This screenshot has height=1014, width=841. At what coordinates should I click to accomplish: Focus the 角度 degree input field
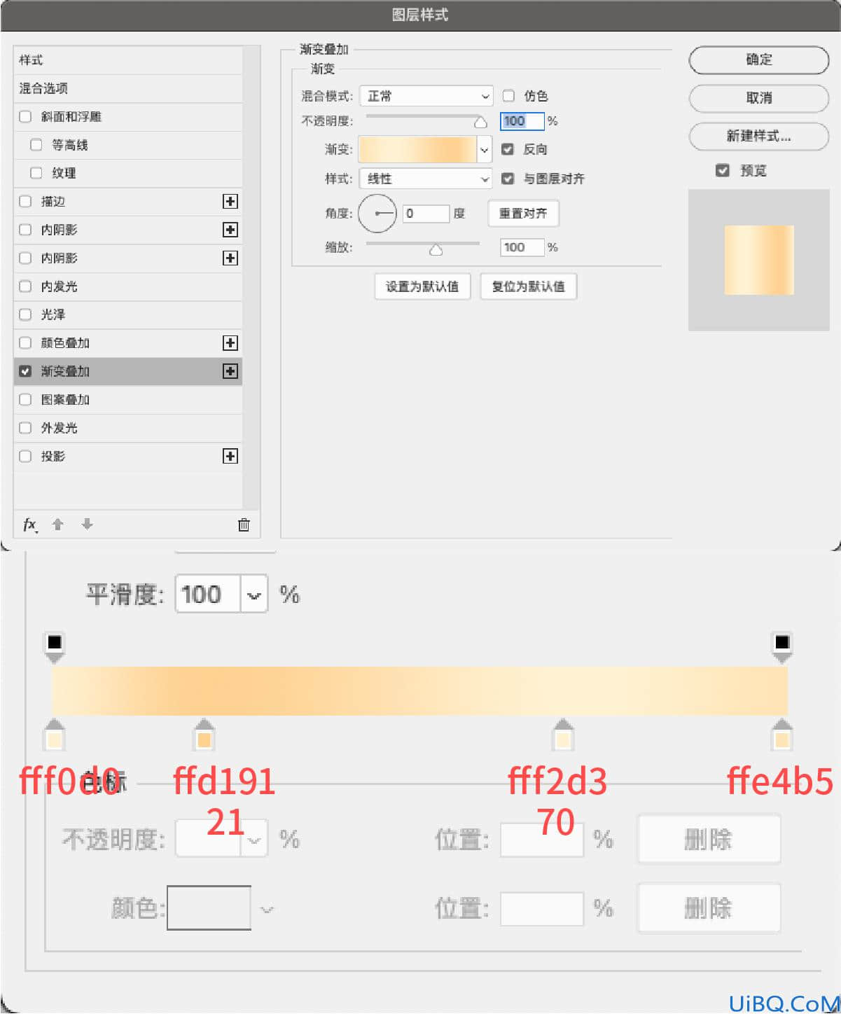pos(426,214)
